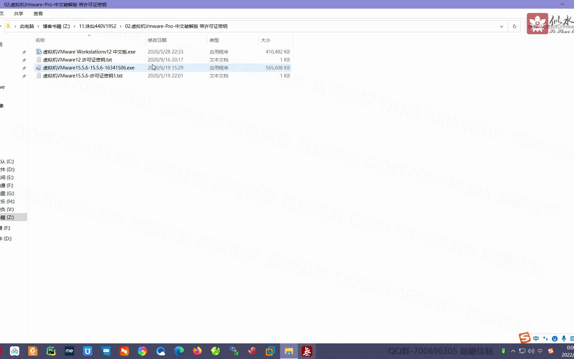Open the blue Q cloud browser icon

click(x=161, y=351)
